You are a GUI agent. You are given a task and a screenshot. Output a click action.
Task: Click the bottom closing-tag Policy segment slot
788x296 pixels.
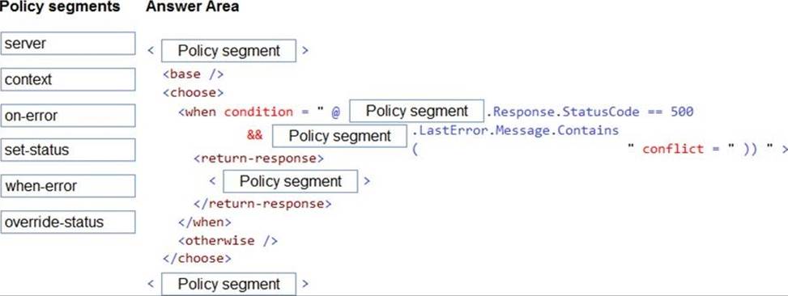[228, 284]
